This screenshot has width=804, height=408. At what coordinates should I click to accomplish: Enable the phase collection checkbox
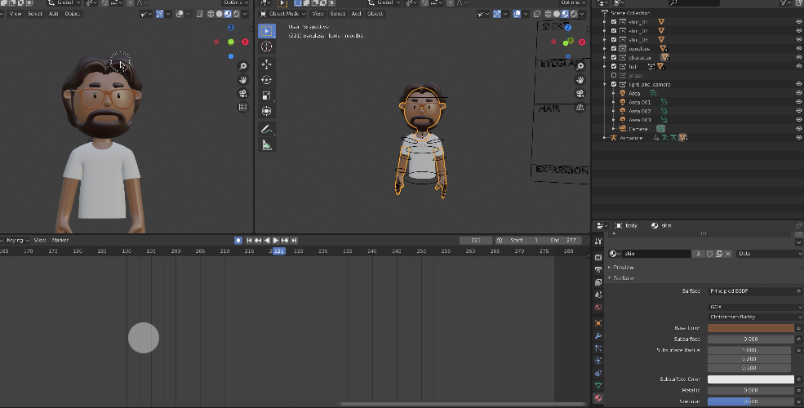point(614,76)
